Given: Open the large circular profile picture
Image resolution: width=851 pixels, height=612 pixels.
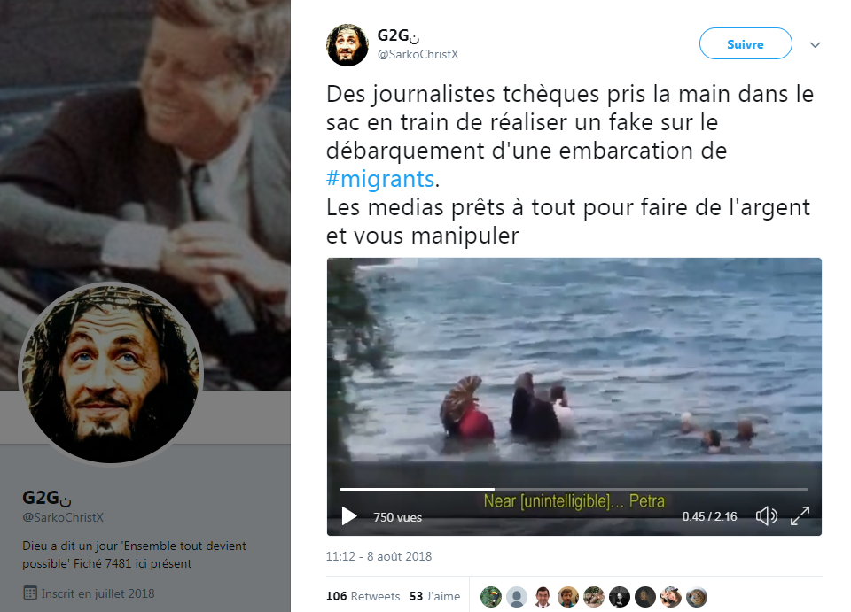Looking at the screenshot, I should (111, 373).
